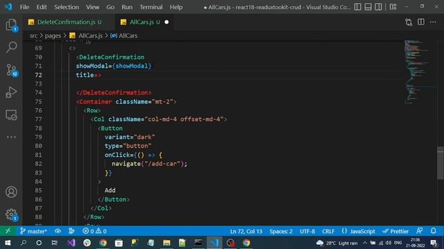Click the VS Code logo icon

[8, 7]
